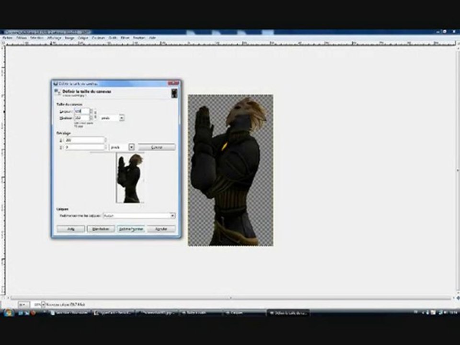Open the Fenêtres menu
This screenshot has height=345, width=460.
pos(139,38)
